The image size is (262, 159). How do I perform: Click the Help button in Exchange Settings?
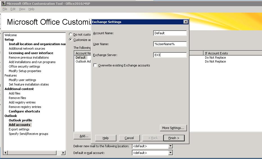[x=106, y=138]
